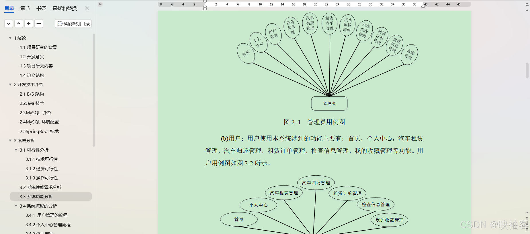The image size is (530, 234).
Task: Go to heading 3.1.1 技术可行性
Action: click(x=42, y=159)
